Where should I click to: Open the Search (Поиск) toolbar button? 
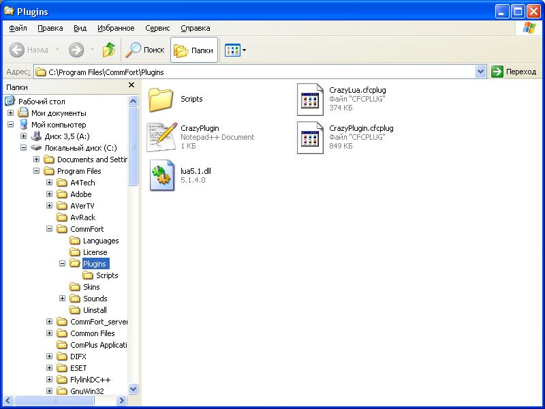coord(145,50)
